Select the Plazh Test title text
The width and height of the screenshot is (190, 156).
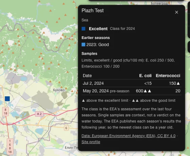(93, 11)
